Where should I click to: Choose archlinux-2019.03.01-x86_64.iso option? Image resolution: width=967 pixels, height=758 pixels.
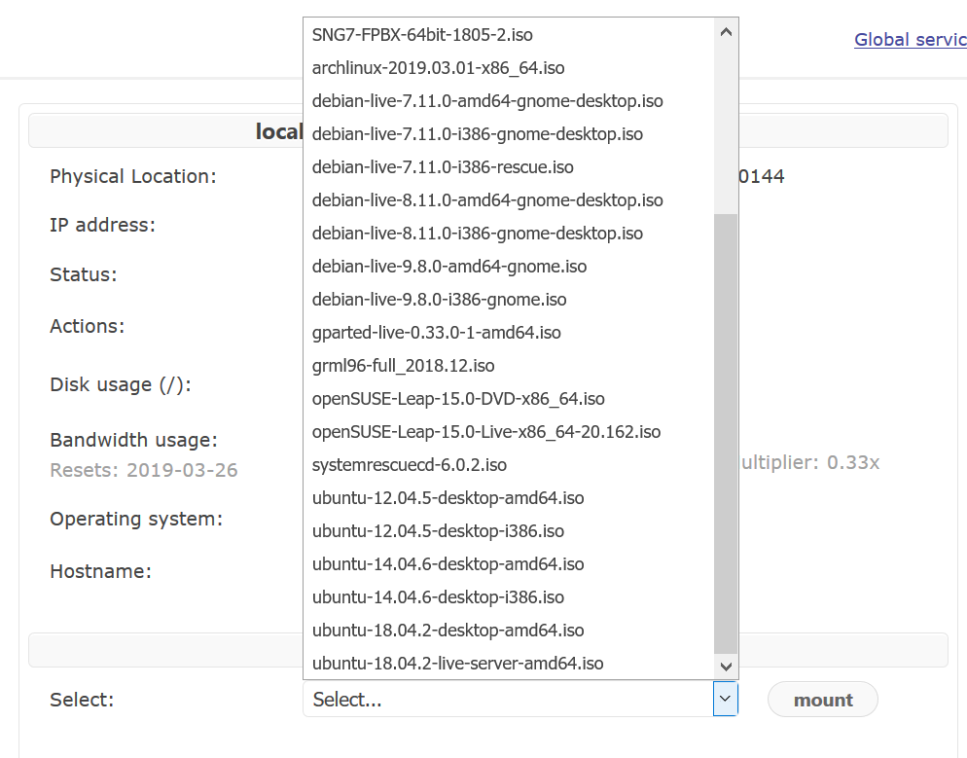point(509,68)
